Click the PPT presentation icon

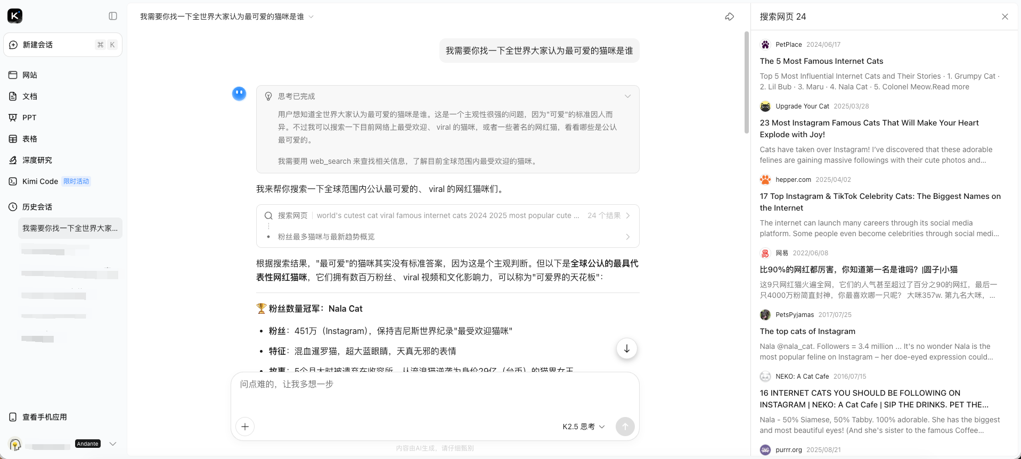[x=13, y=118]
